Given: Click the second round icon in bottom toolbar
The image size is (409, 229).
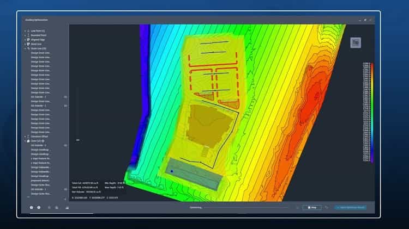Looking at the screenshot, I should [39, 207].
